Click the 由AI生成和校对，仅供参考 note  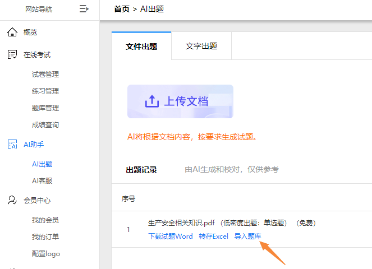point(232,169)
